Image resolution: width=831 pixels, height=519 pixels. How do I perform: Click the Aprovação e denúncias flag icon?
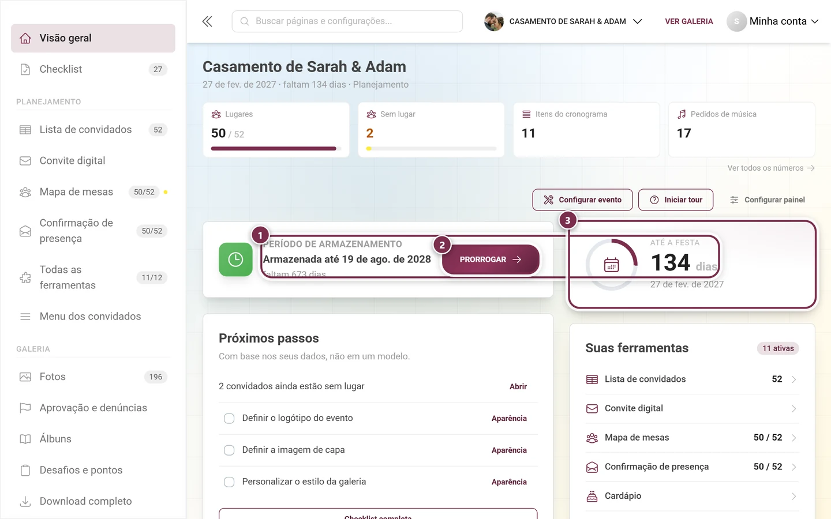tap(25, 408)
